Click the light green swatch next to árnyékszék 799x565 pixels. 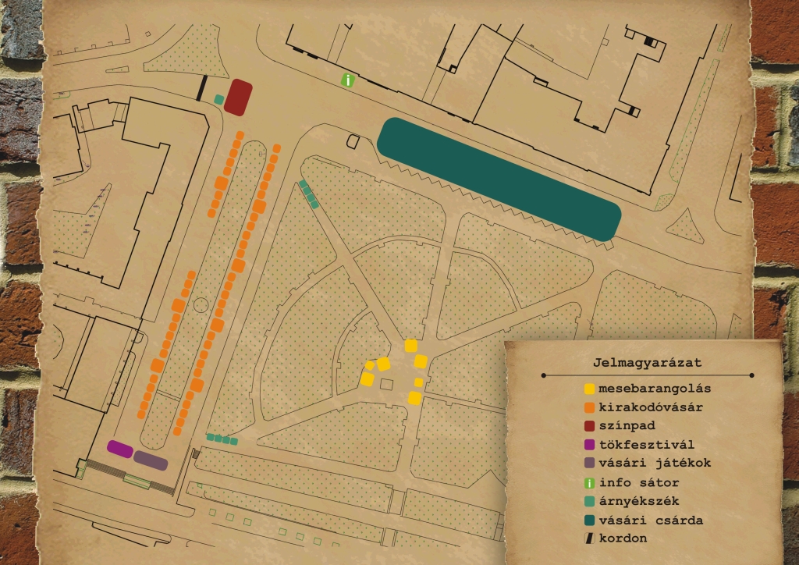click(589, 501)
